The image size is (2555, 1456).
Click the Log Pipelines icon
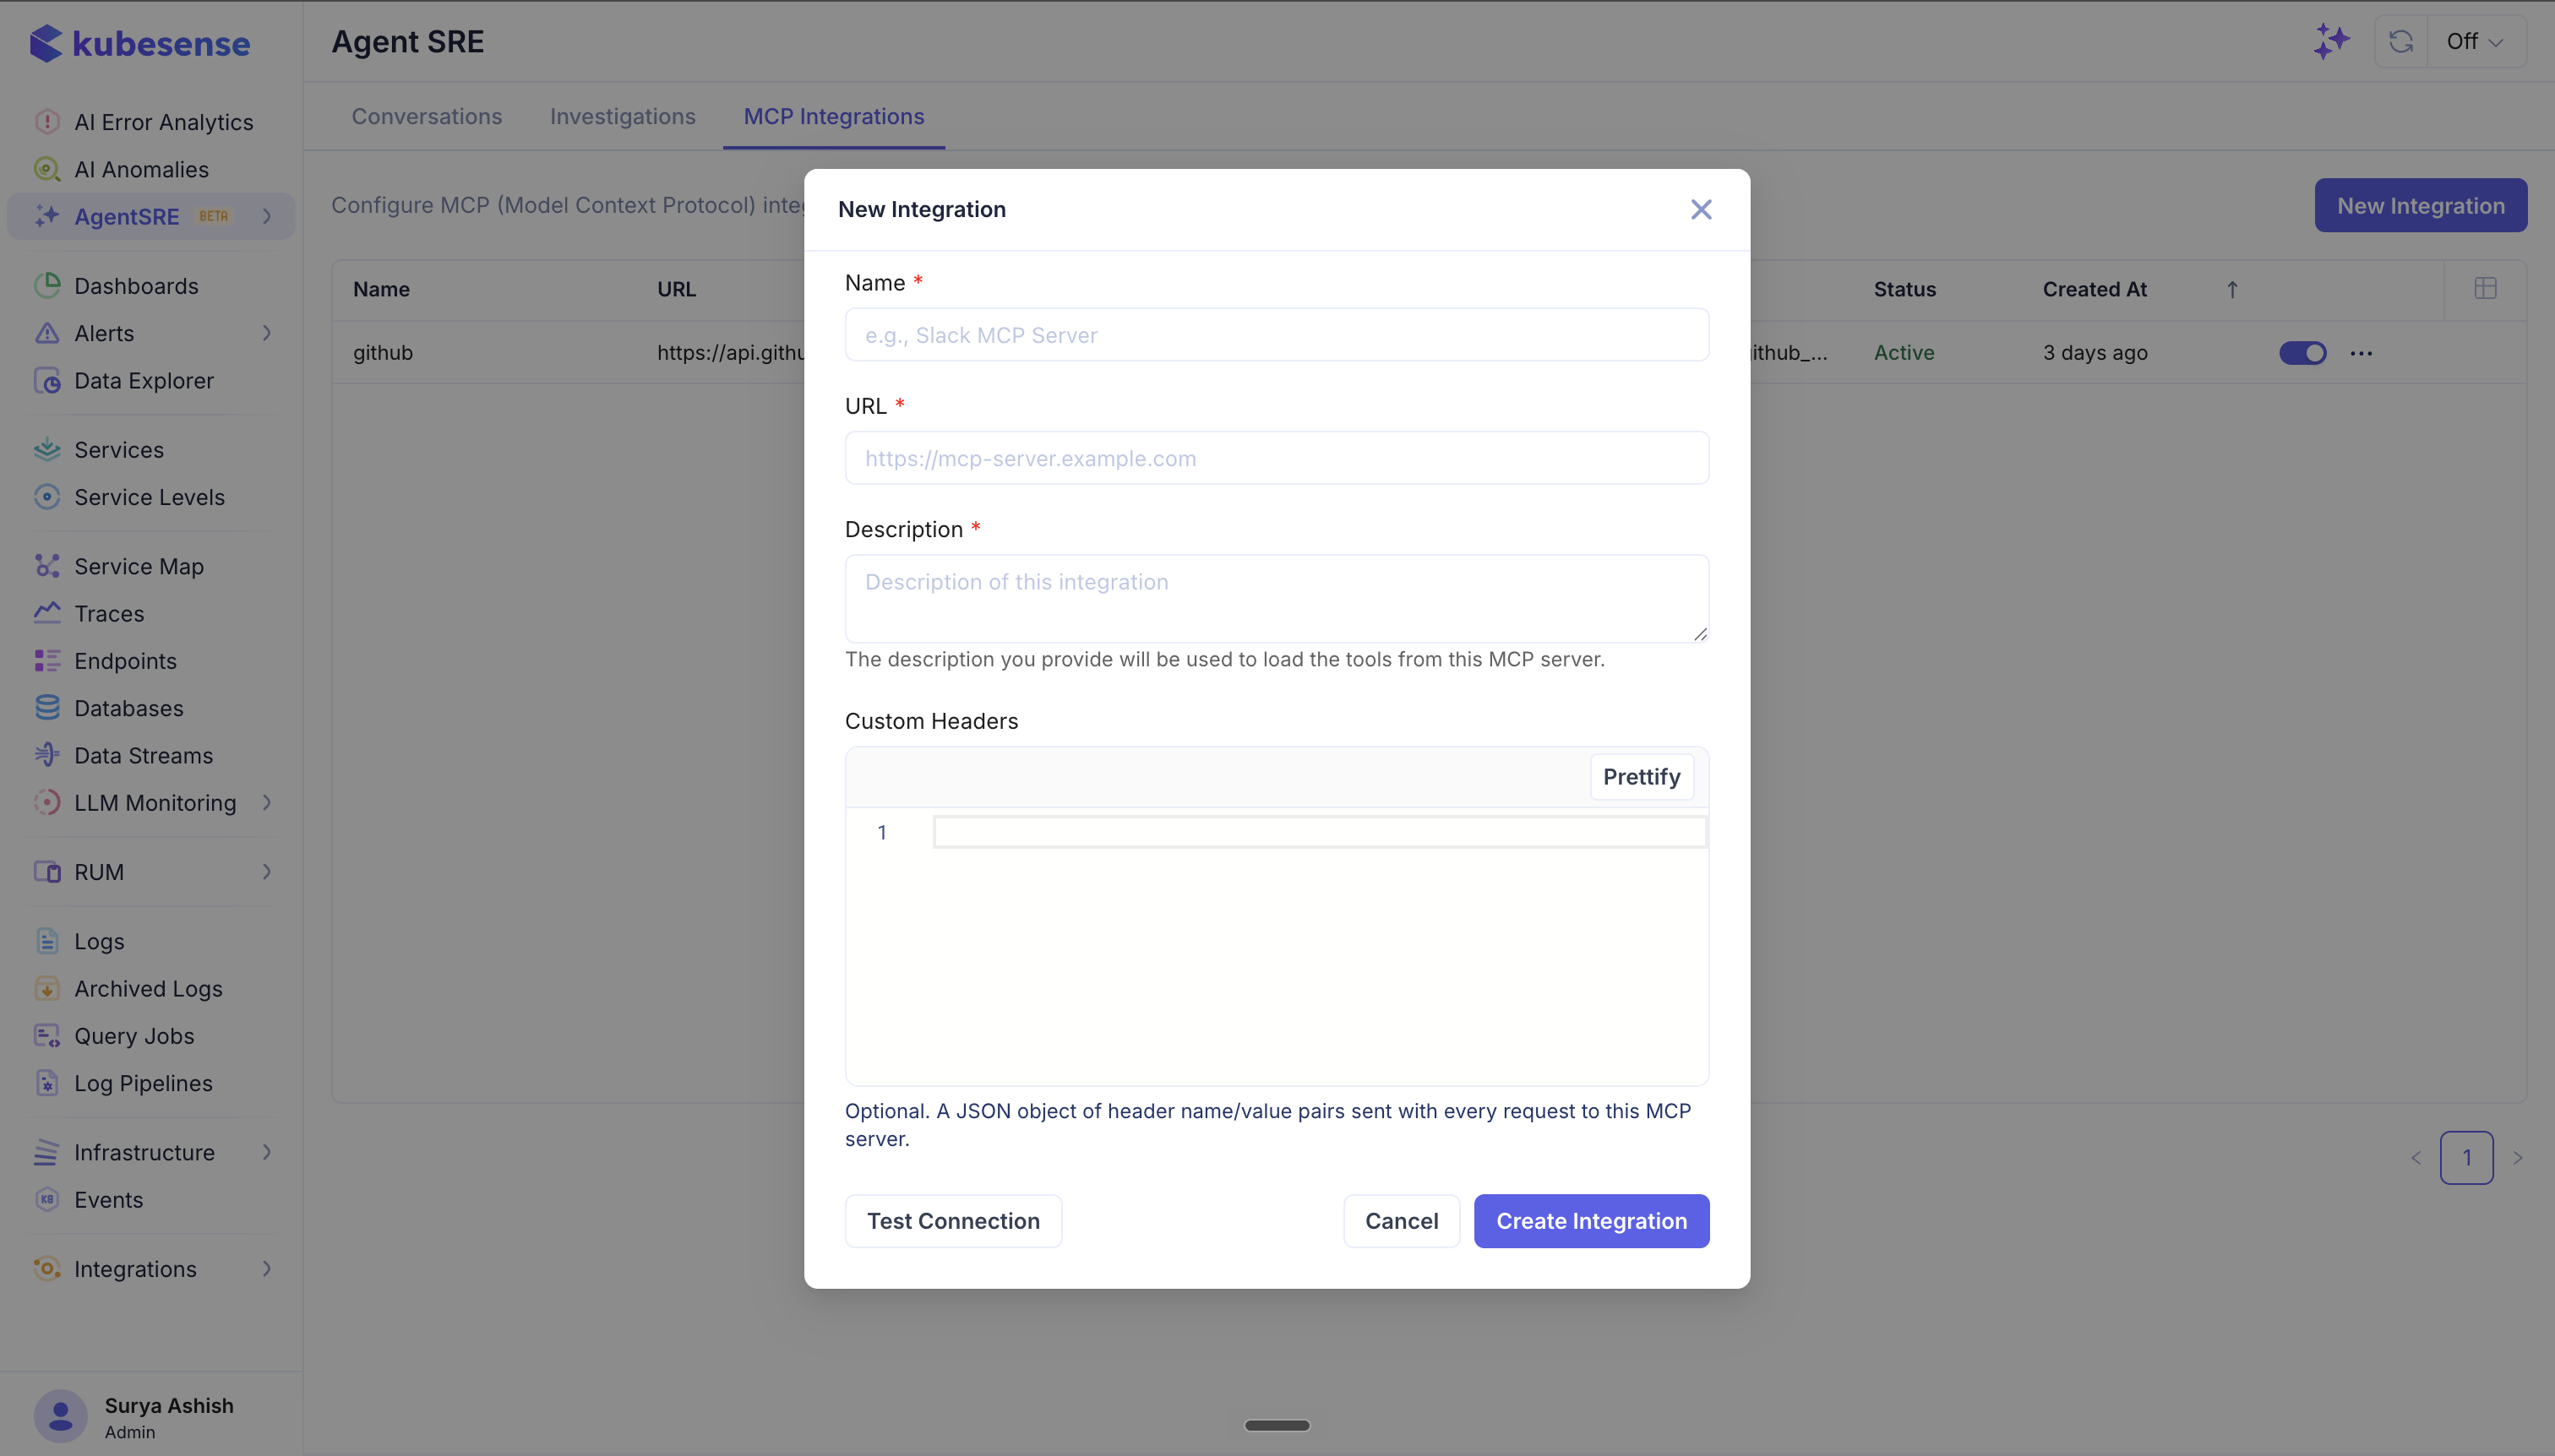pos(47,1083)
